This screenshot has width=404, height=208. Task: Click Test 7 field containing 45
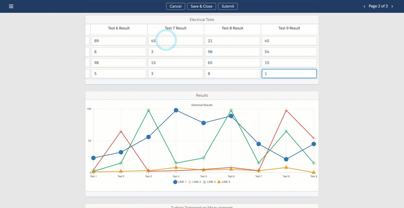(176, 41)
